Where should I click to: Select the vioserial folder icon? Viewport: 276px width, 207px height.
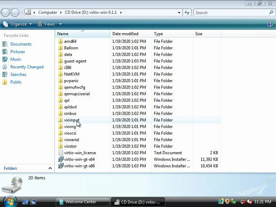coord(60,140)
